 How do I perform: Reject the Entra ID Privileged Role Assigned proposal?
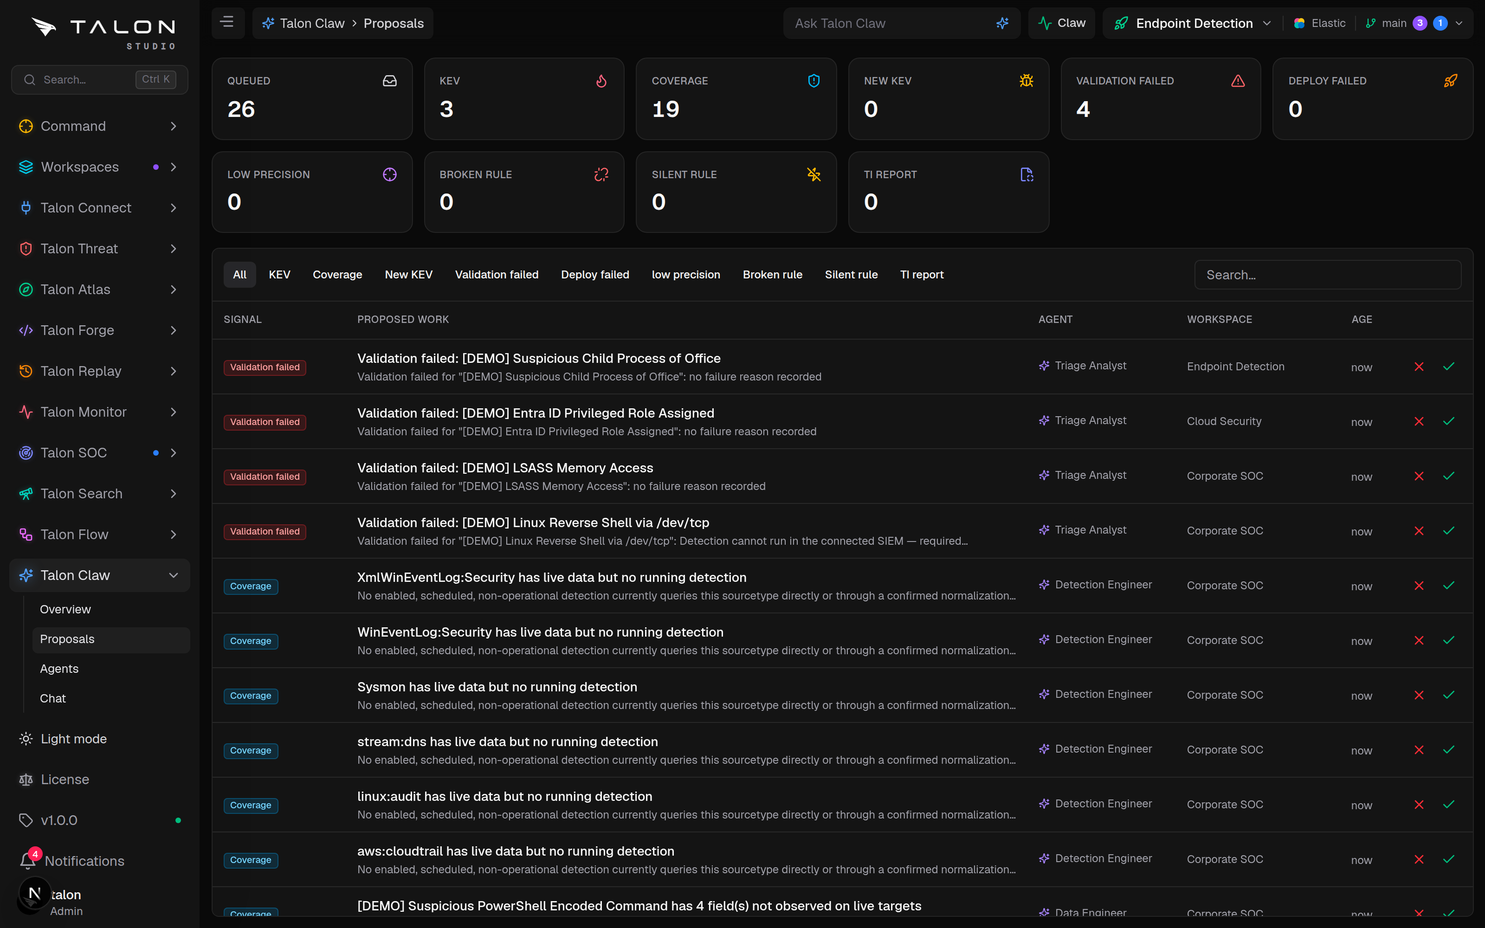1419,421
